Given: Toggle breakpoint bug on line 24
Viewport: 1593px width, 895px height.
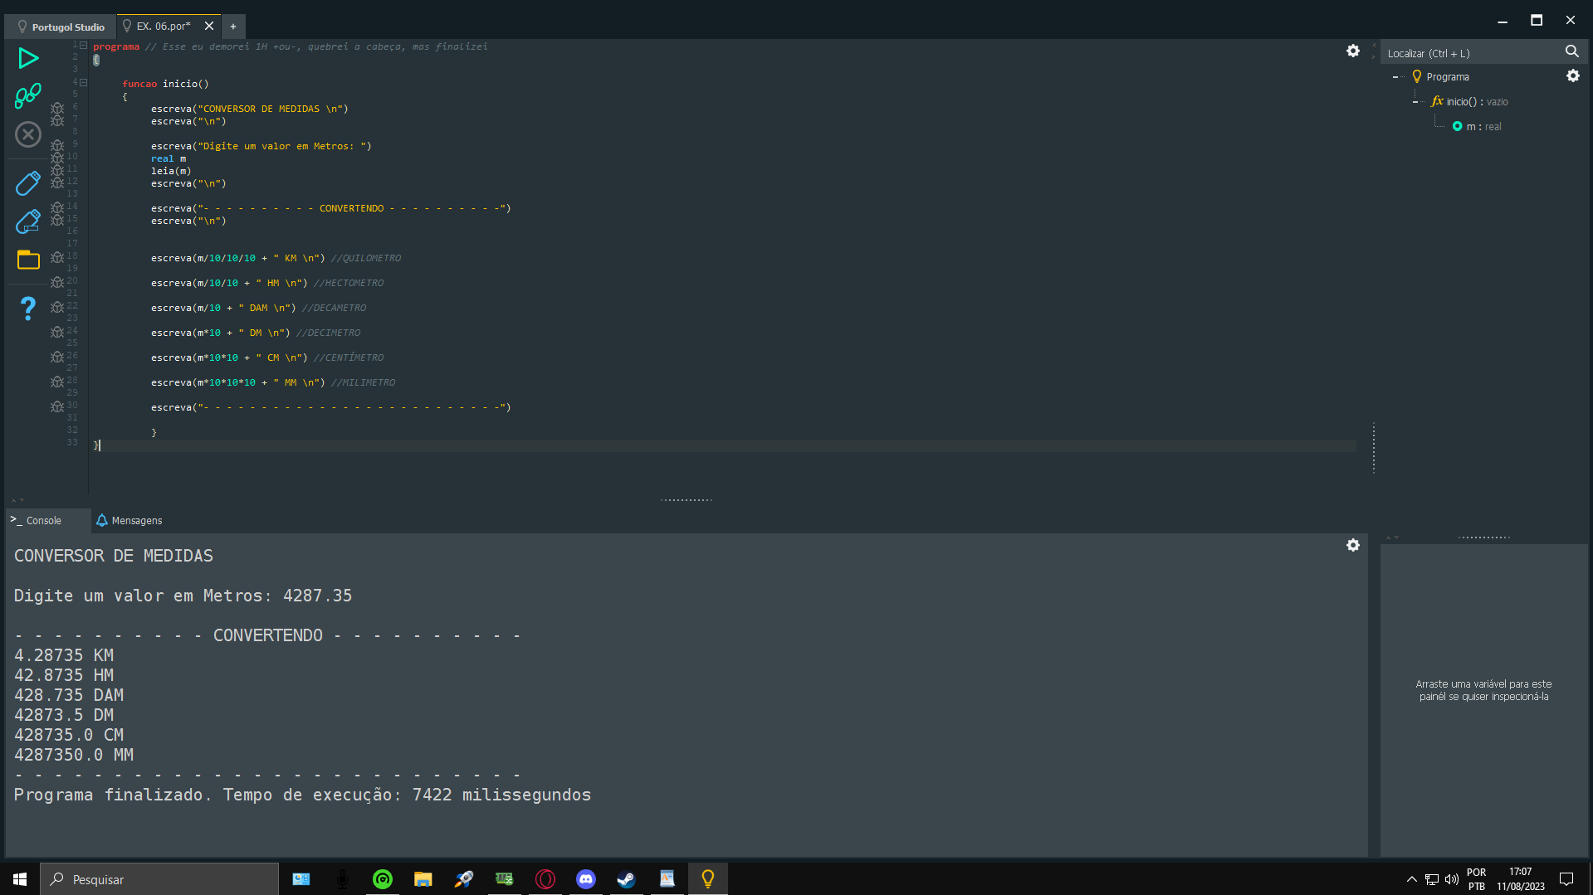Looking at the screenshot, I should pos(57,333).
